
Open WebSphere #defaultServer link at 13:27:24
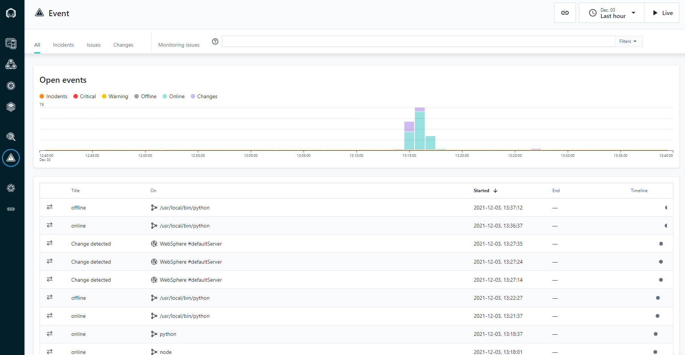(191, 262)
